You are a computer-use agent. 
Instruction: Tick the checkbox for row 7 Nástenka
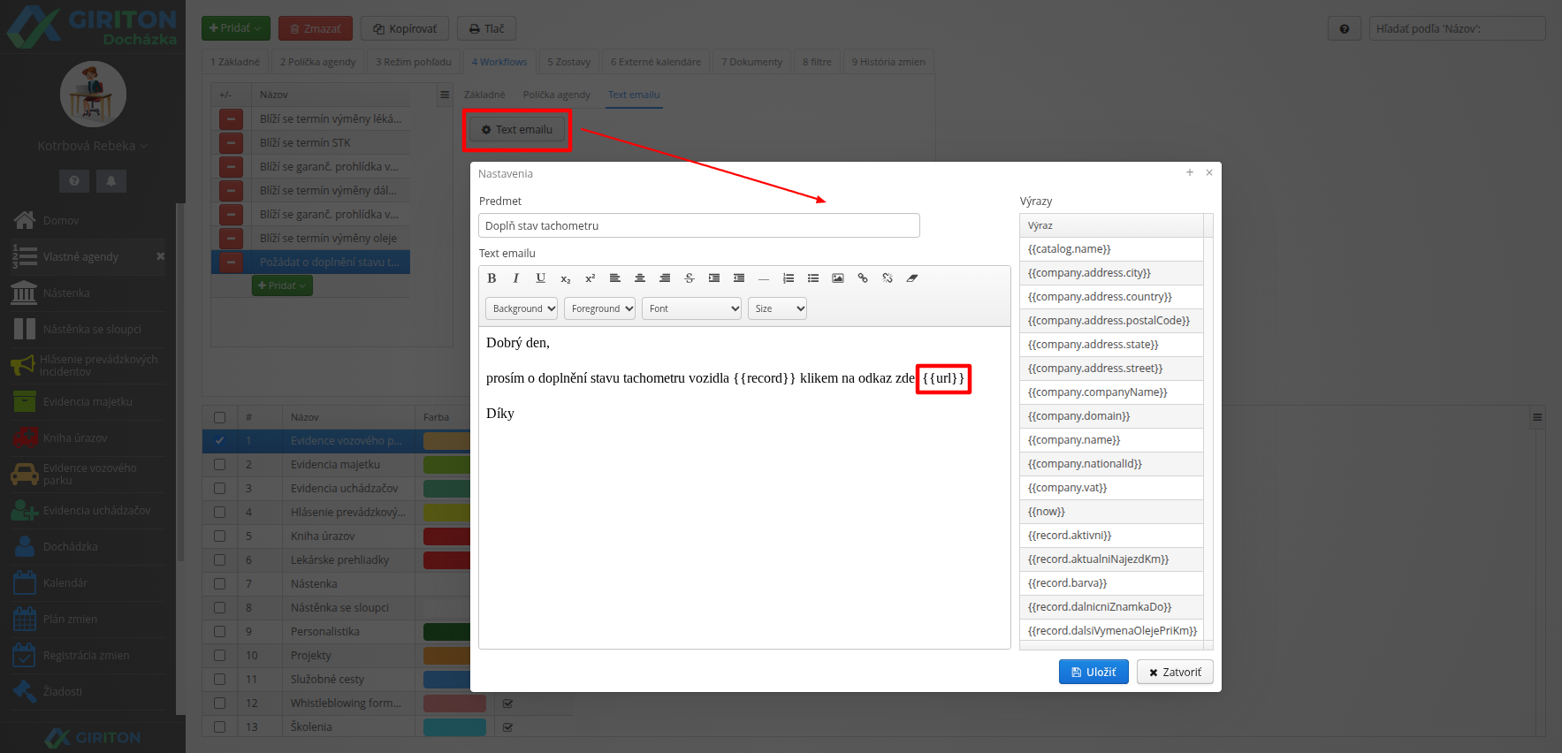pos(219,583)
